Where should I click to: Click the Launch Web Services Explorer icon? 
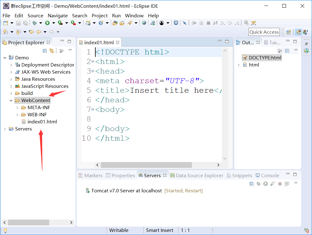[x=153, y=23]
